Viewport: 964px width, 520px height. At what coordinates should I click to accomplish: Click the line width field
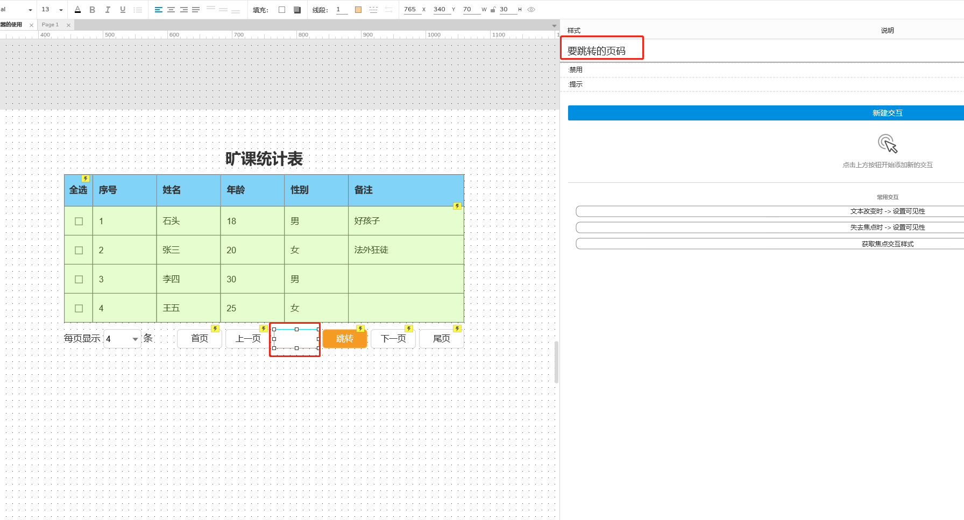(x=342, y=10)
